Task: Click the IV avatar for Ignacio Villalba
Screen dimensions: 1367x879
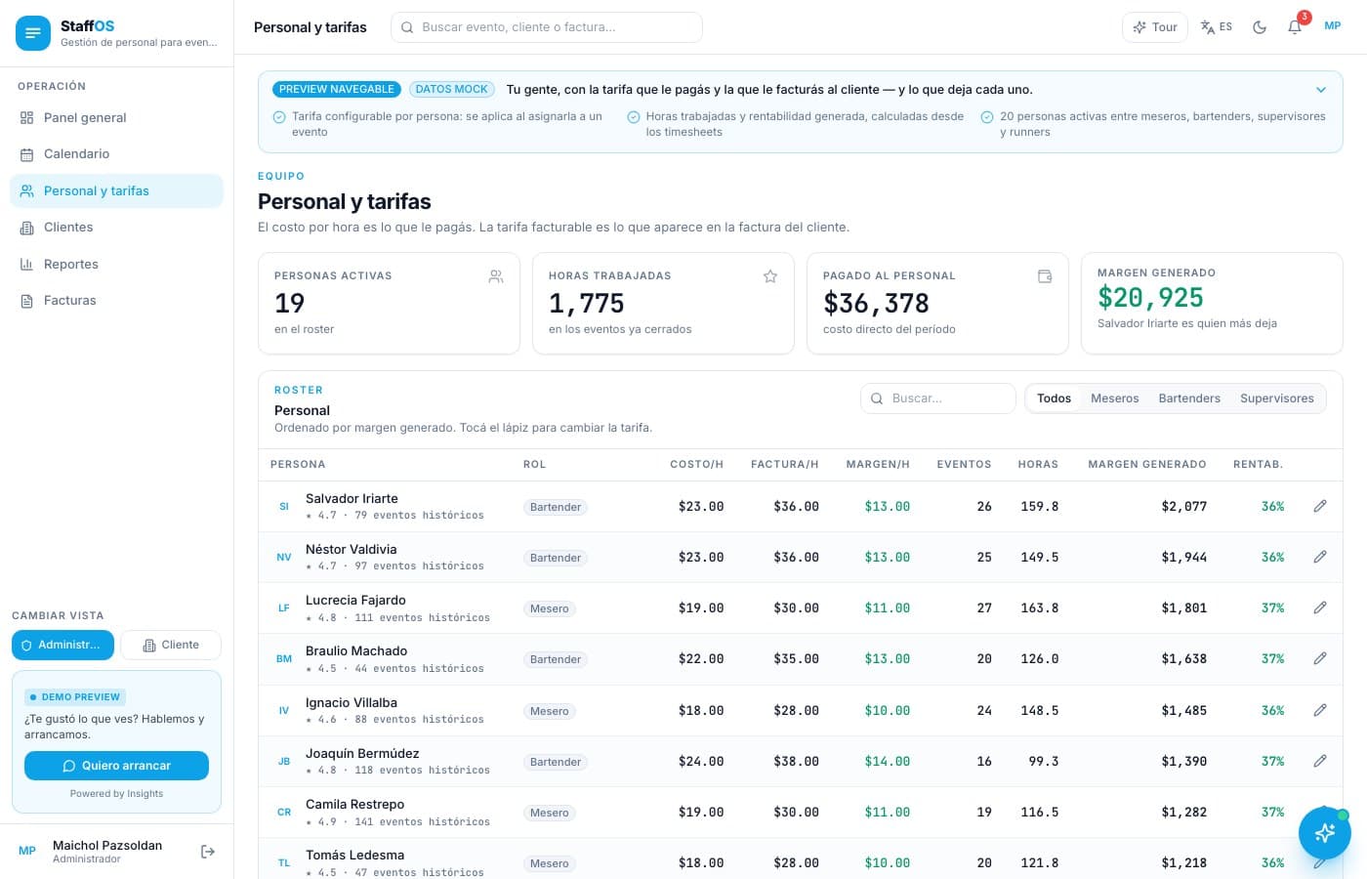Action: coord(284,710)
